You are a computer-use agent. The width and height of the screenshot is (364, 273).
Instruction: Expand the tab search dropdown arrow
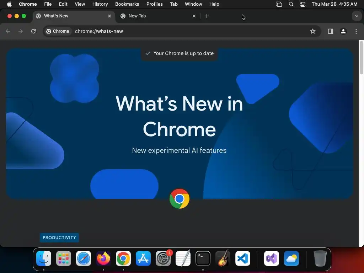pyautogui.click(x=357, y=16)
